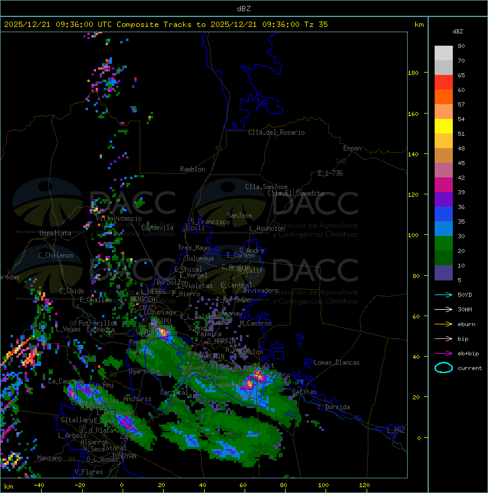Viewport: 488px width, 493px height.
Task: Click the '-40' tick on horizontal axis
Action: [x=39, y=485]
